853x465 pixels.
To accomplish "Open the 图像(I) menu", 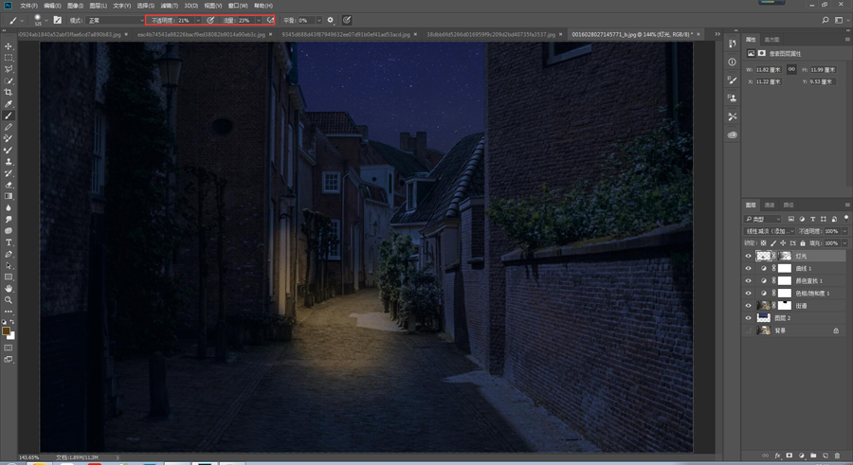I will pos(76,6).
